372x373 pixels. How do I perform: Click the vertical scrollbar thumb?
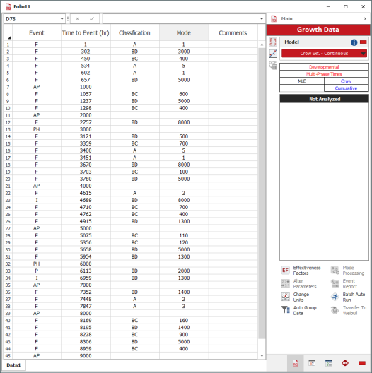point(262,193)
